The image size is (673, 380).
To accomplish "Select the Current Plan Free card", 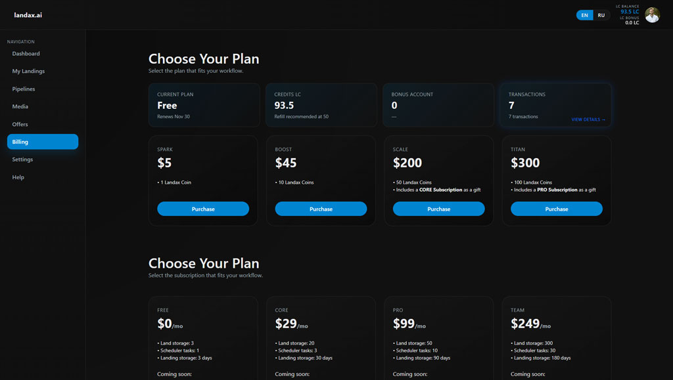I will [x=204, y=105].
